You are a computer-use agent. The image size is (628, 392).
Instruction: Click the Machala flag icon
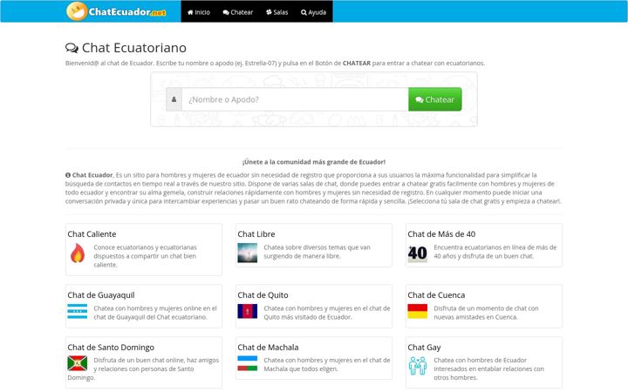tap(248, 363)
